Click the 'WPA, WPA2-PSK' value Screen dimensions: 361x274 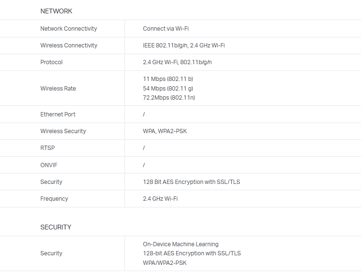165,131
